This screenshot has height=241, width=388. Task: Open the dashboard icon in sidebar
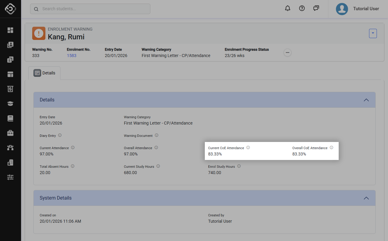[x=11, y=30]
